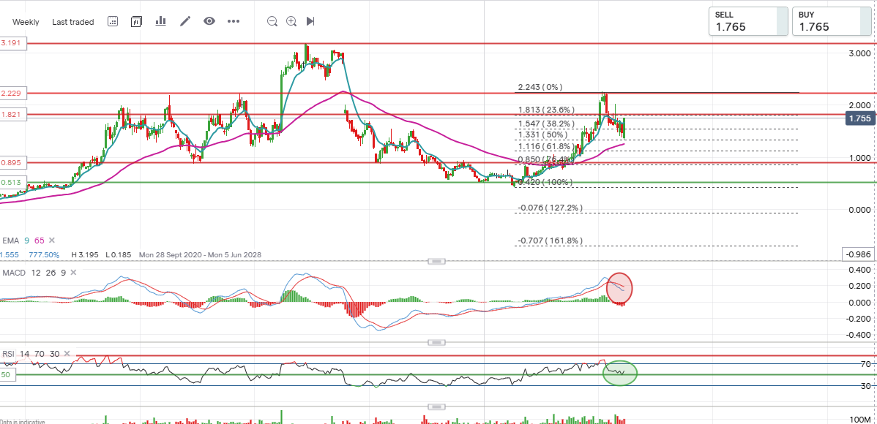Zoom in on the chart

point(291,21)
